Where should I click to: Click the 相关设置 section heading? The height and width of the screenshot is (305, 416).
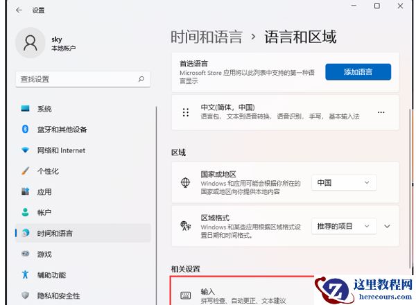(x=185, y=269)
